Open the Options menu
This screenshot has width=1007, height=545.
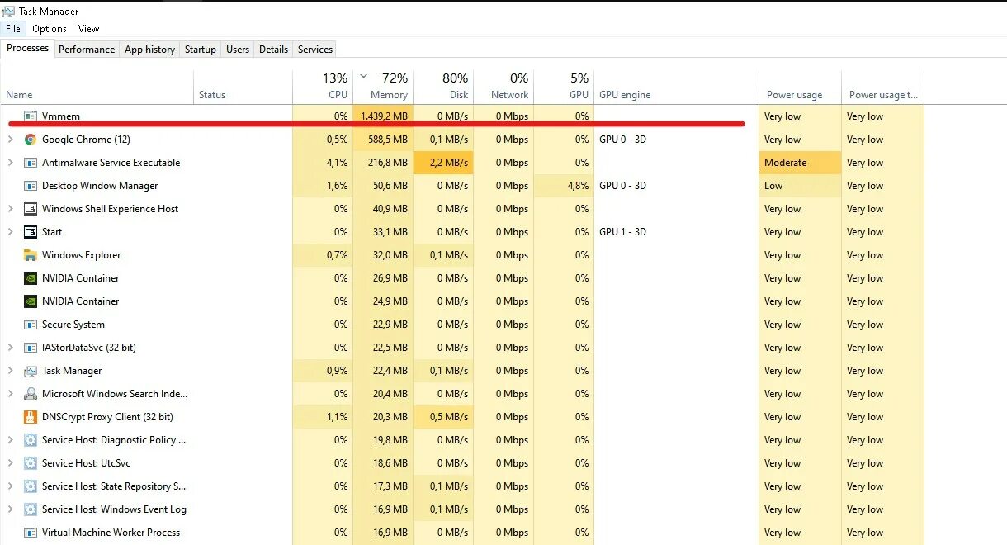(x=50, y=29)
